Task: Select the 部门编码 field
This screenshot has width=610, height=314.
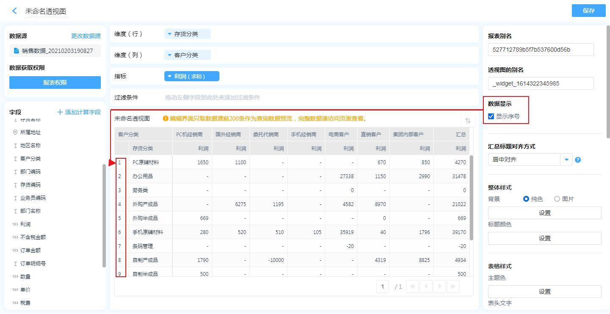Action: (x=30, y=172)
